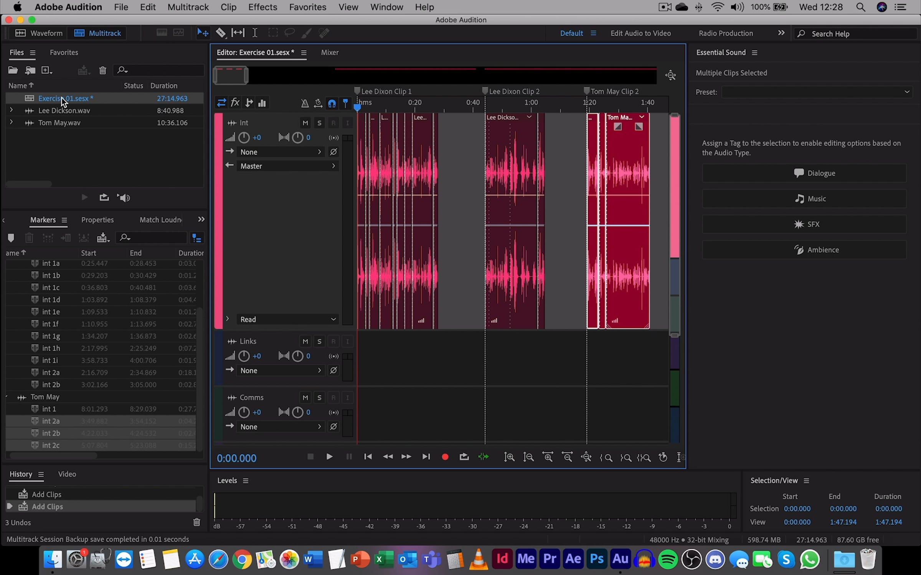
Task: Assign the Dialogue audio type
Action: pos(804,173)
